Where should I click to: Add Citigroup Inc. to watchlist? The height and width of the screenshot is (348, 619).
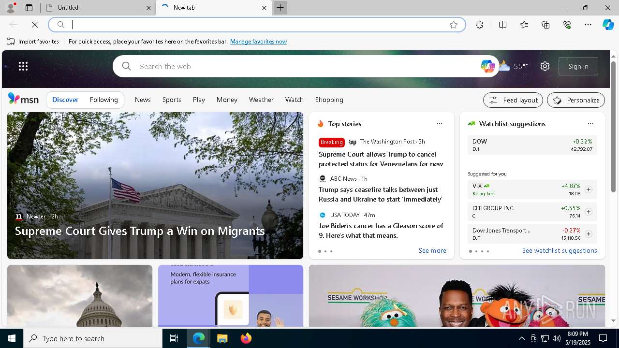589,212
